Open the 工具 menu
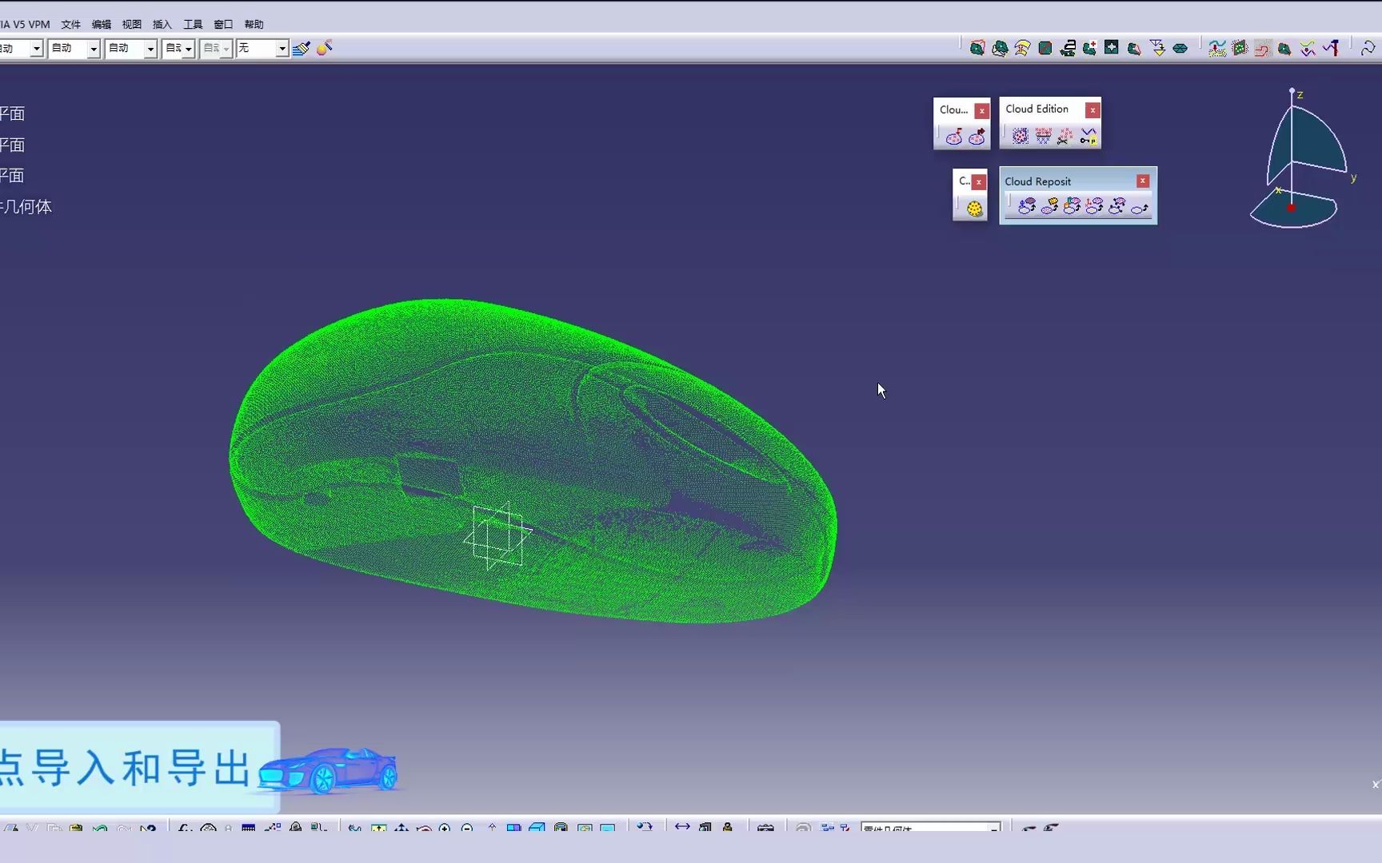 pos(193,25)
